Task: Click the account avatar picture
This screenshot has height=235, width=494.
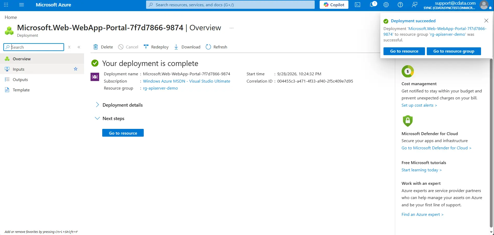Action: (484, 5)
